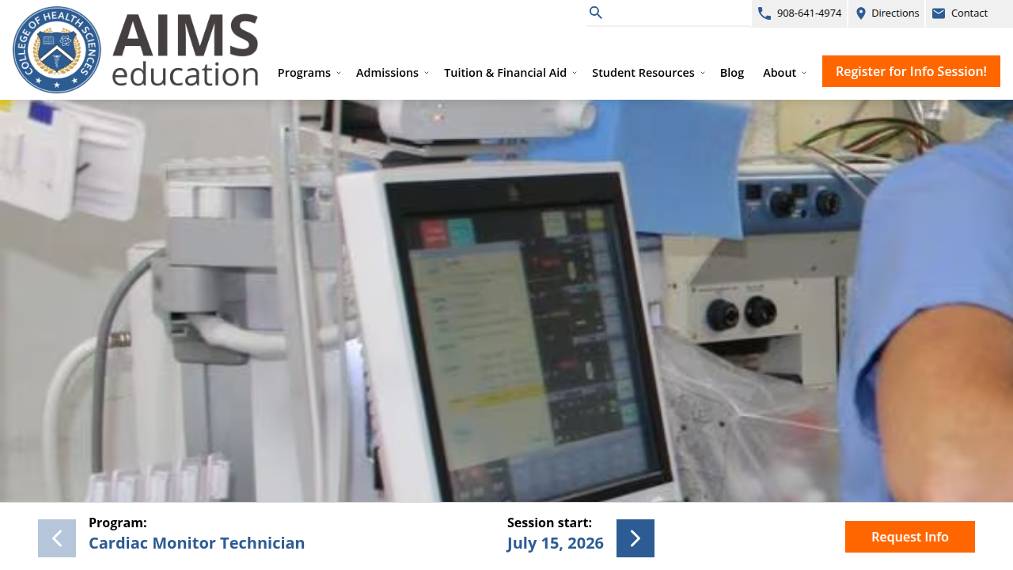Go to previous program with left arrow
The height and width of the screenshot is (570, 1013).
coord(57,538)
